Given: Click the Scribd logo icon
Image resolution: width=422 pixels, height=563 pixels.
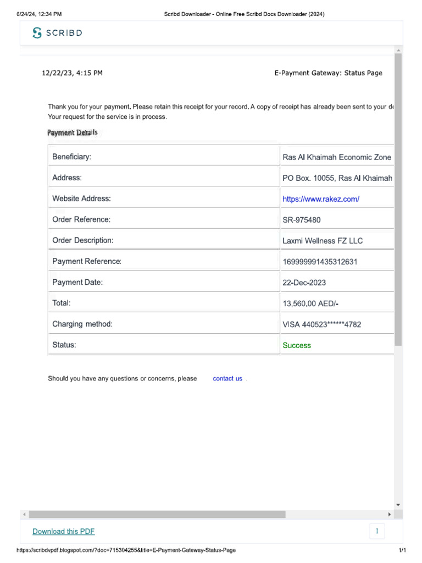Looking at the screenshot, I should tap(37, 32).
